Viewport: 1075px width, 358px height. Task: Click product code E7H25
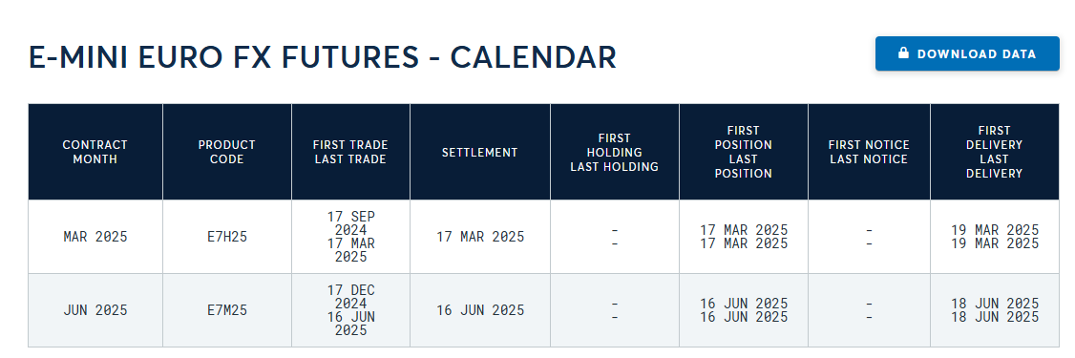click(x=227, y=237)
